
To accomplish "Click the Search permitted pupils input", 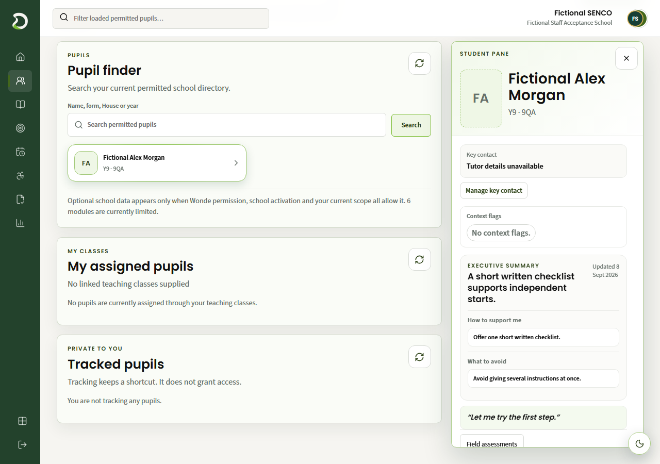I will pos(227,125).
